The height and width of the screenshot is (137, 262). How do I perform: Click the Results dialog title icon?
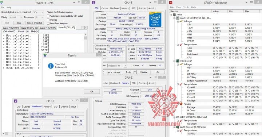pos(45,55)
